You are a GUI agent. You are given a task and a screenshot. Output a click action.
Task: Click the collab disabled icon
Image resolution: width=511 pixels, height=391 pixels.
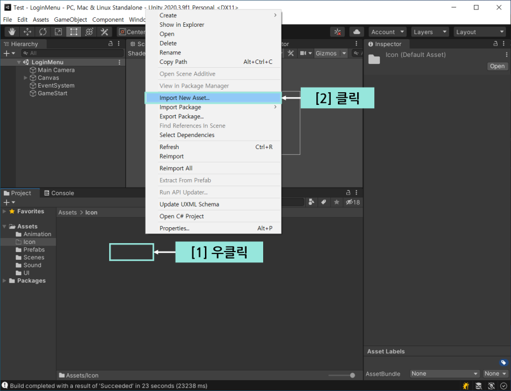click(x=337, y=31)
